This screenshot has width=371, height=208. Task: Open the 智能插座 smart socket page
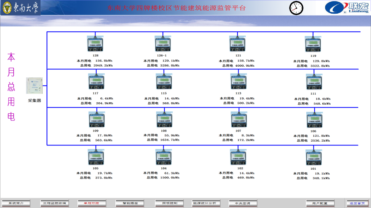130,203
